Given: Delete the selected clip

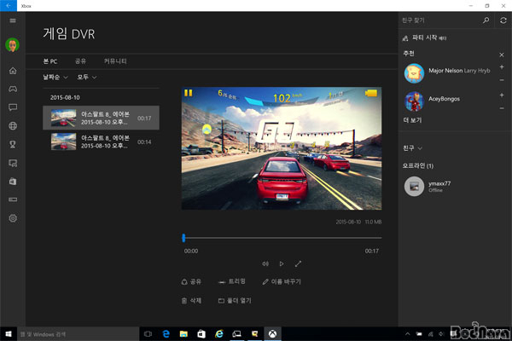Looking at the screenshot, I should [x=191, y=301].
